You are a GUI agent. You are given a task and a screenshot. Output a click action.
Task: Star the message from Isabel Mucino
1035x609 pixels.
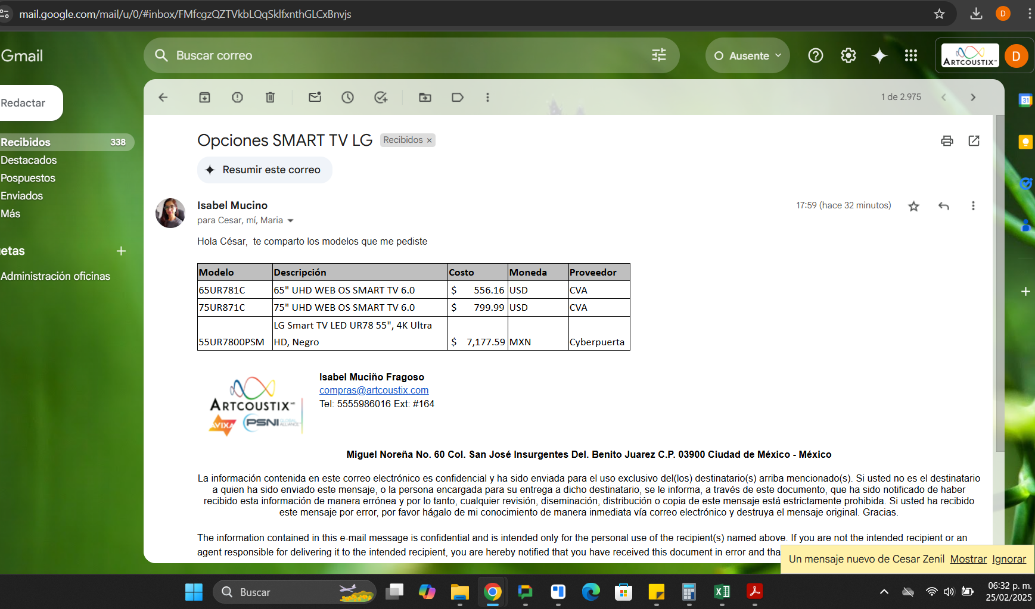(x=913, y=206)
